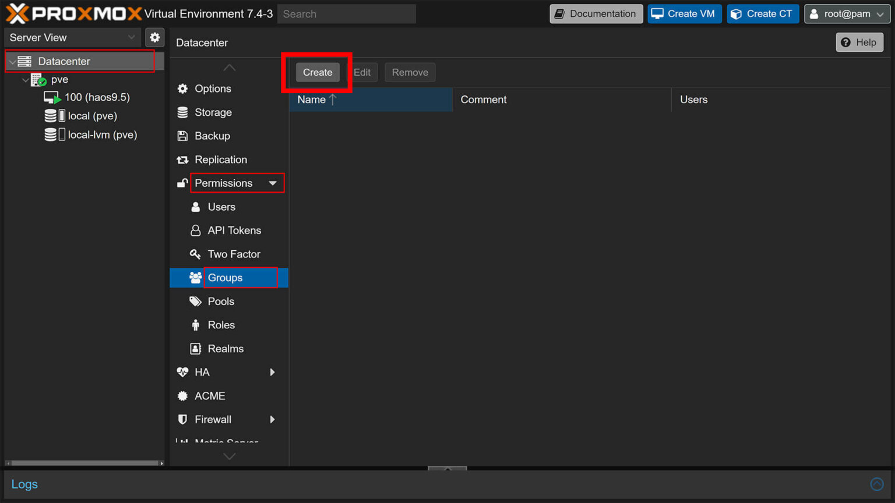Image resolution: width=895 pixels, height=503 pixels.
Task: Click the Remove button
Action: pyautogui.click(x=410, y=72)
